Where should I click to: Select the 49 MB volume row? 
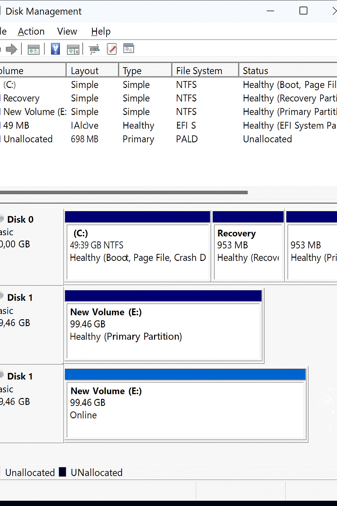[168, 126]
